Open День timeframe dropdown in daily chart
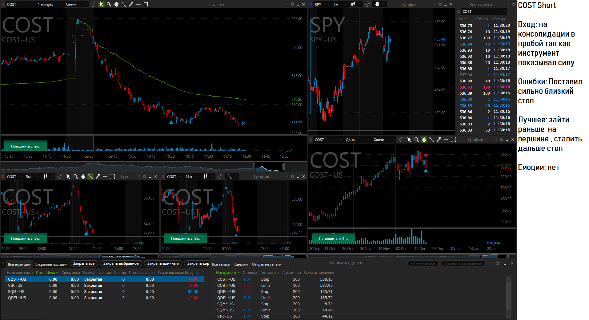 [x=357, y=140]
